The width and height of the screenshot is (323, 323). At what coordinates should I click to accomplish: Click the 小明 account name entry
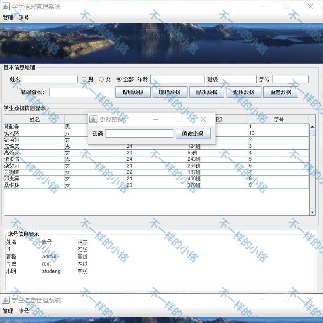[11, 271]
